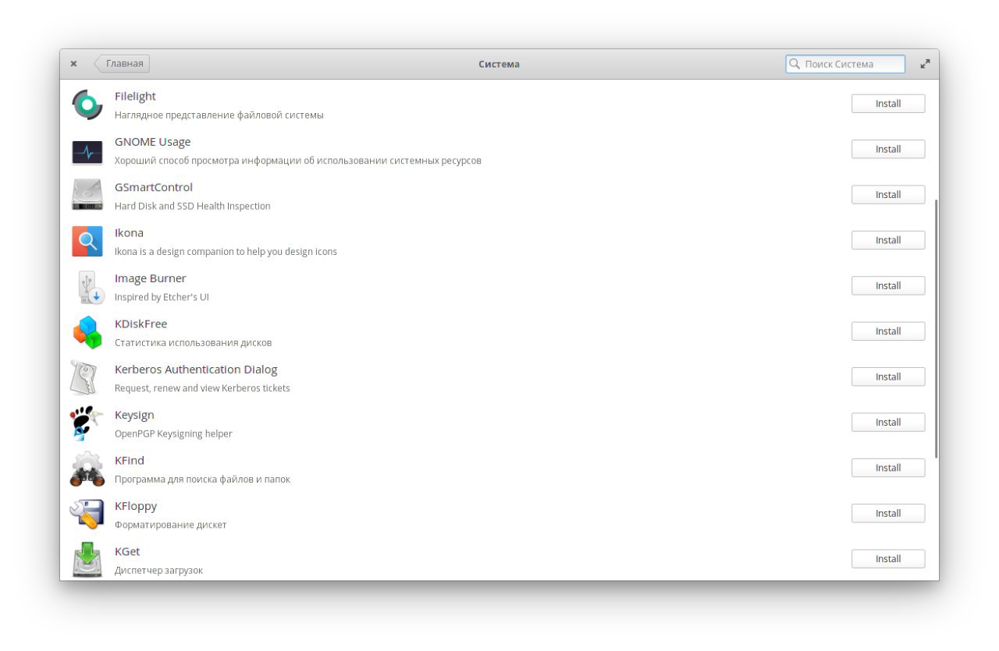Select the KFloppy app name
The image size is (999, 651).
[136, 506]
